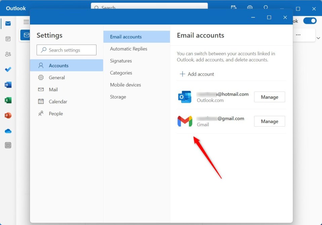This screenshot has height=225, width=322.
Task: Open the Calendar icon in the sidebar
Action: (7, 39)
